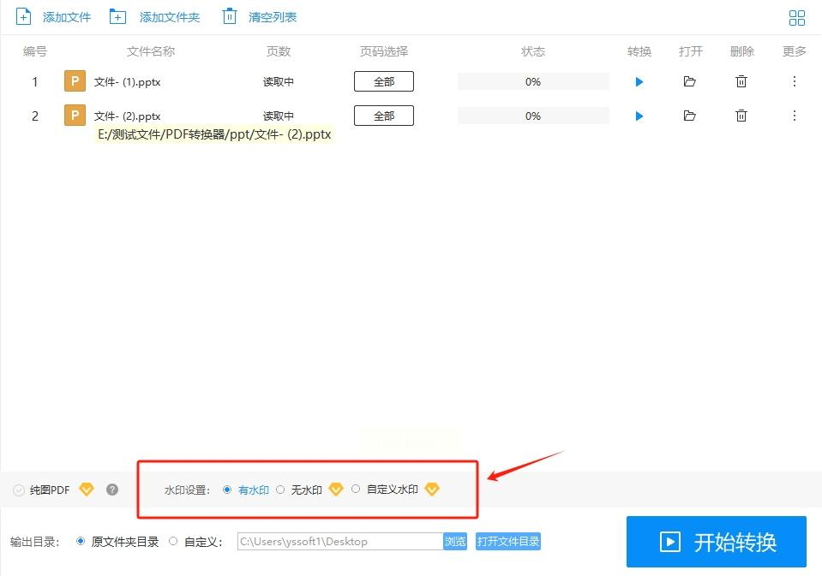This screenshot has width=822, height=576.
Task: Open more options for 文件- (1).pptx
Action: (x=795, y=81)
